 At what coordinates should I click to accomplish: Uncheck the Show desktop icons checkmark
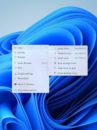(x=51, y=73)
